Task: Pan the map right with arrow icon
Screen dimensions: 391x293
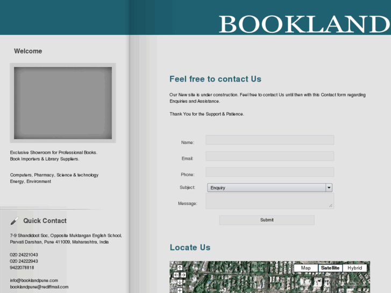Action: (183, 275)
